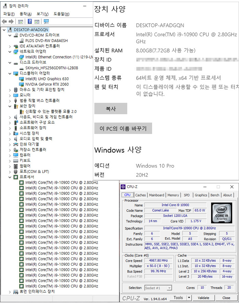Image resolution: width=239 pixels, height=304 pixels.
Task: Switch to the Memory tab in CPU-Z
Action: pyautogui.click(x=173, y=195)
